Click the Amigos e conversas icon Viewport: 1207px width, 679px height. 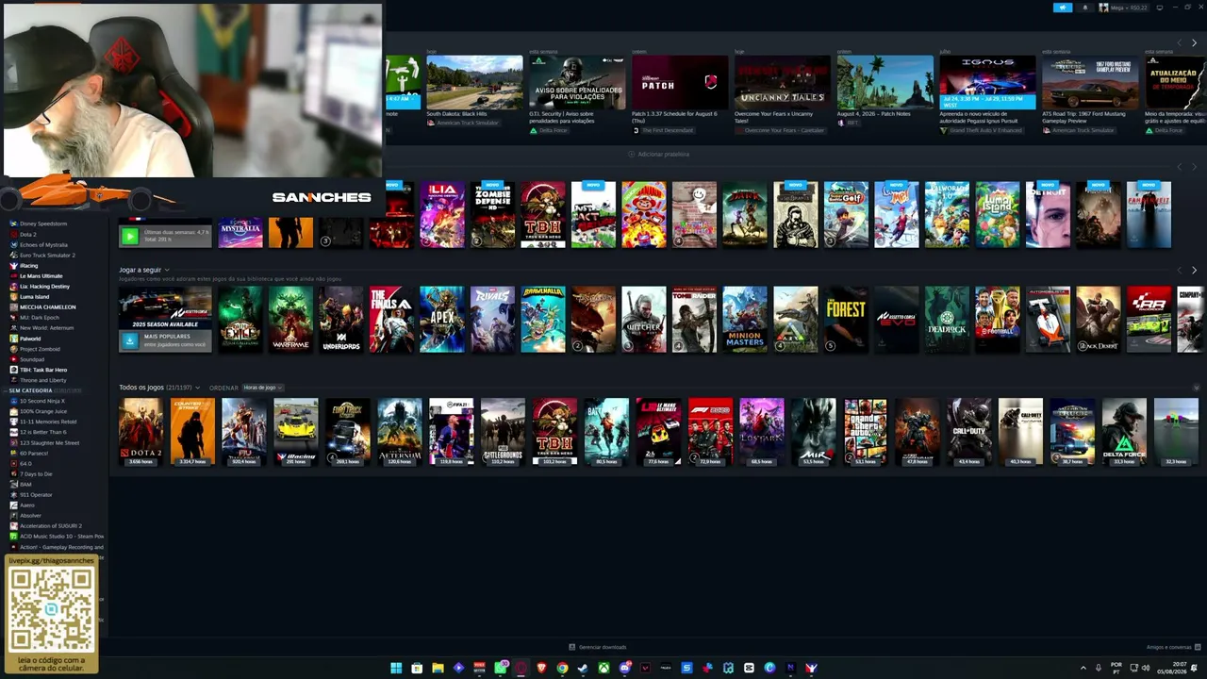[1198, 647]
